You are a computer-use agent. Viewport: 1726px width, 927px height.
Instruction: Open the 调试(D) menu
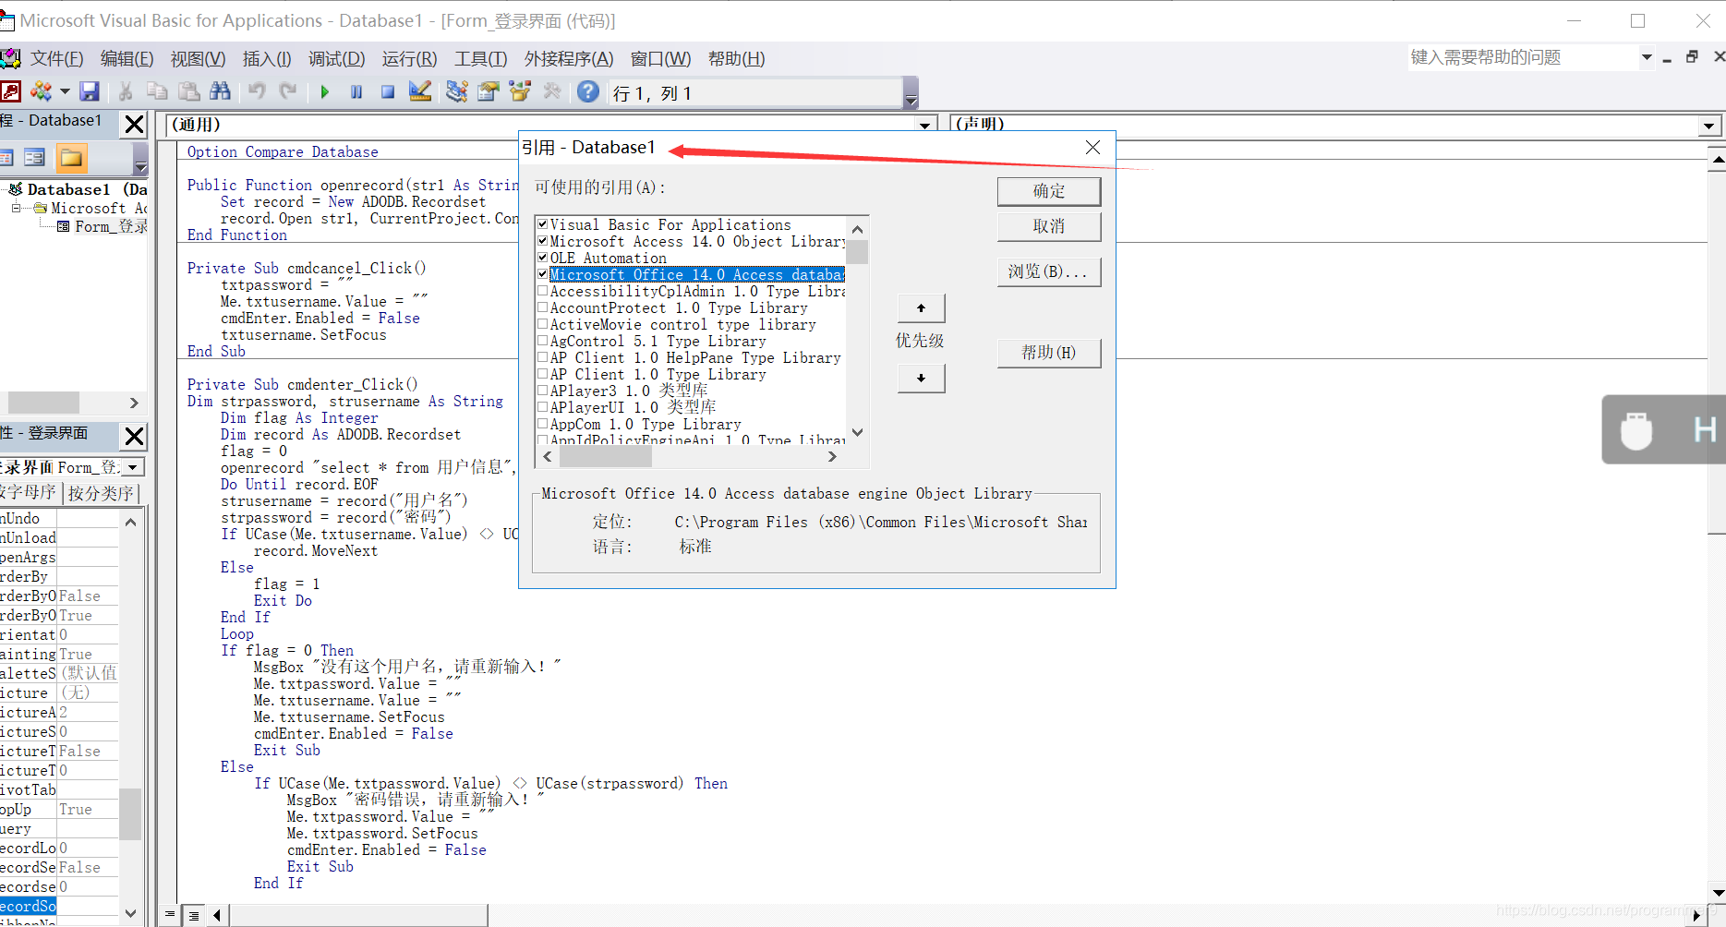[x=336, y=58]
